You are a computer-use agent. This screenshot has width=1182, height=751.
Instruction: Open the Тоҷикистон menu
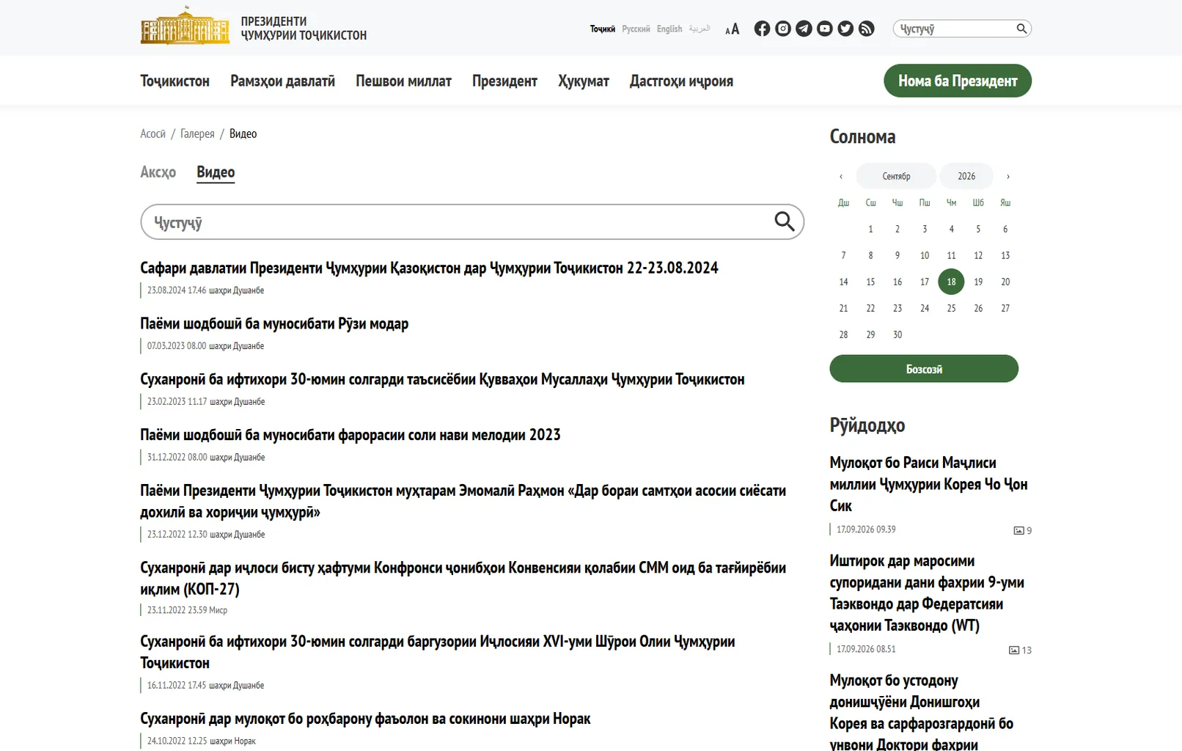click(x=175, y=81)
